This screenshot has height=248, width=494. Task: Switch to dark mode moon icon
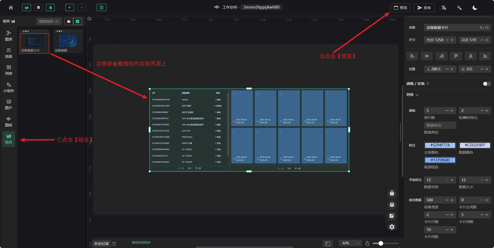475,8
